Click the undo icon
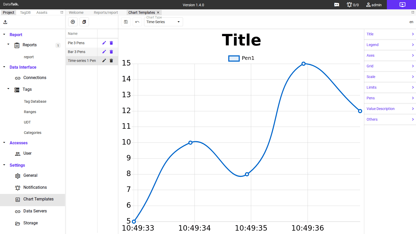 (x=137, y=22)
